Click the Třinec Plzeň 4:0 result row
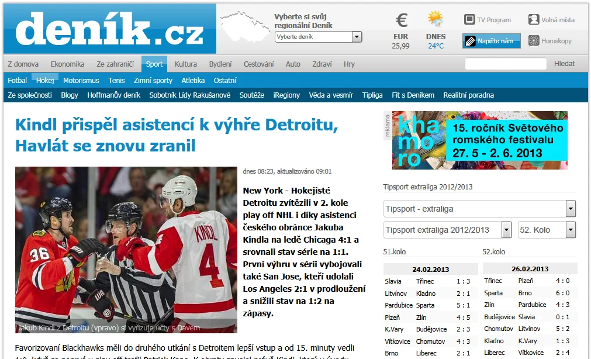The height and width of the screenshot is (359, 591). (530, 281)
